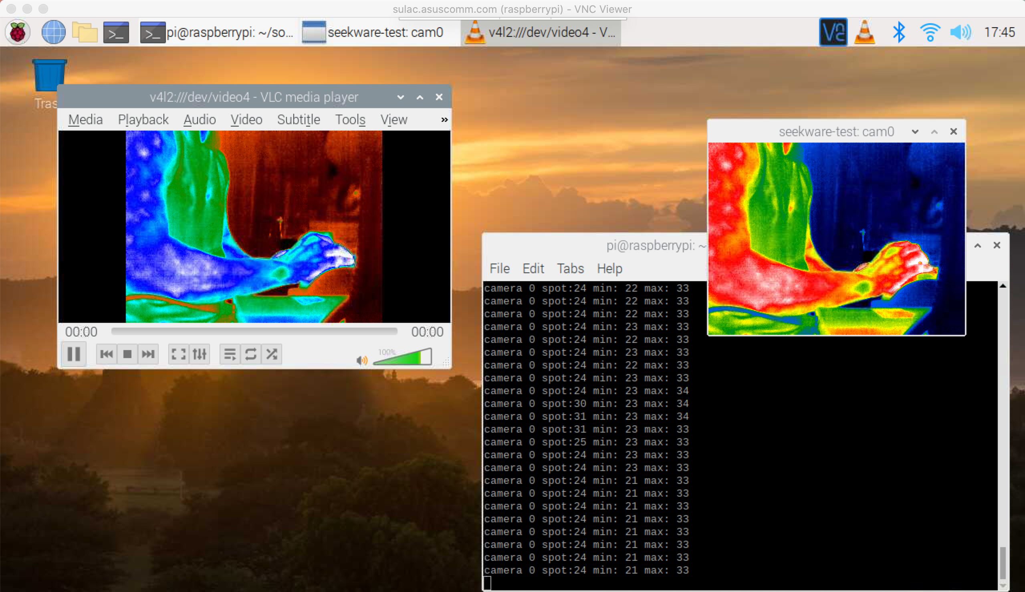1025x592 pixels.
Task: Toggle VLC loop mode
Action: [x=250, y=354]
